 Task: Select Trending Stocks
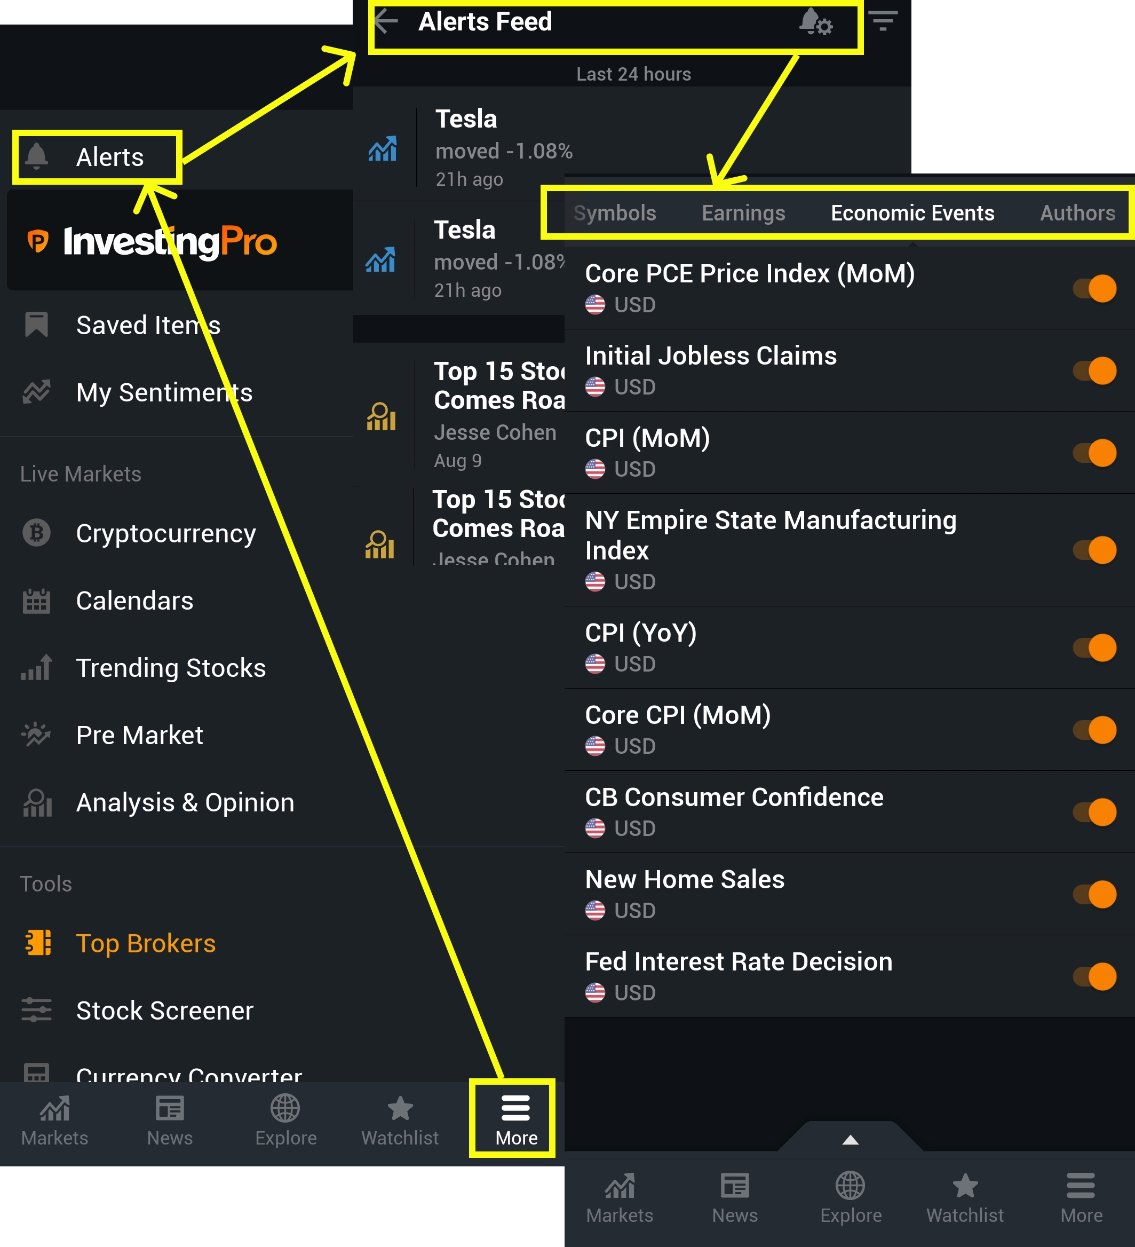(171, 667)
